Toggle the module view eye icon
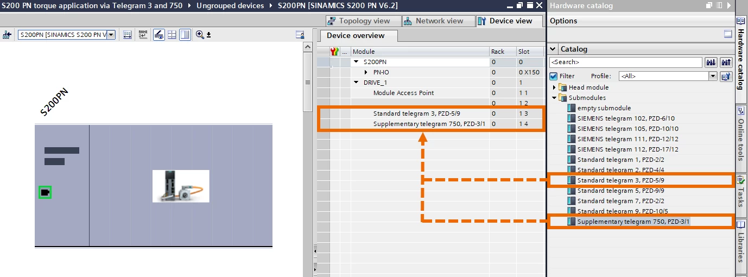 (159, 35)
